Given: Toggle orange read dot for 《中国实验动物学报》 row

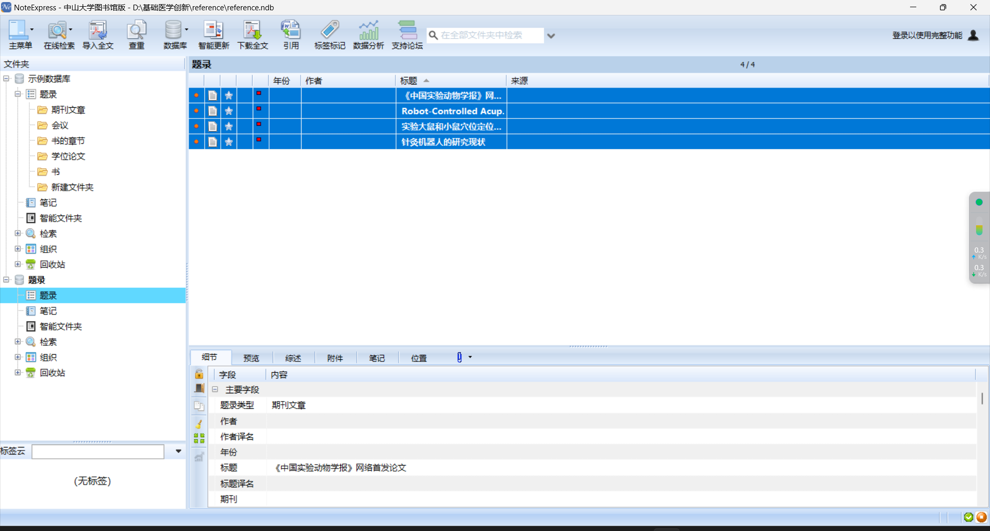Looking at the screenshot, I should point(196,95).
